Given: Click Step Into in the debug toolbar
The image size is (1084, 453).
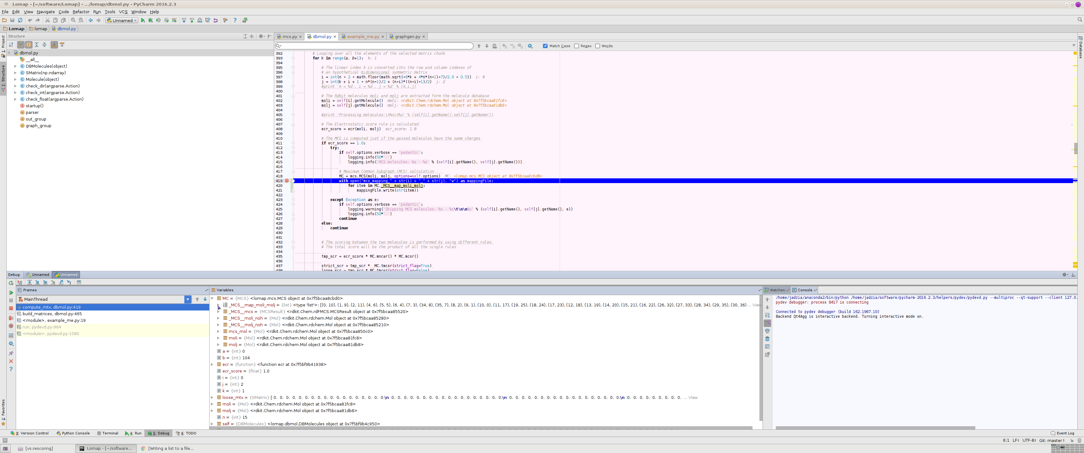Looking at the screenshot, I should point(37,282).
